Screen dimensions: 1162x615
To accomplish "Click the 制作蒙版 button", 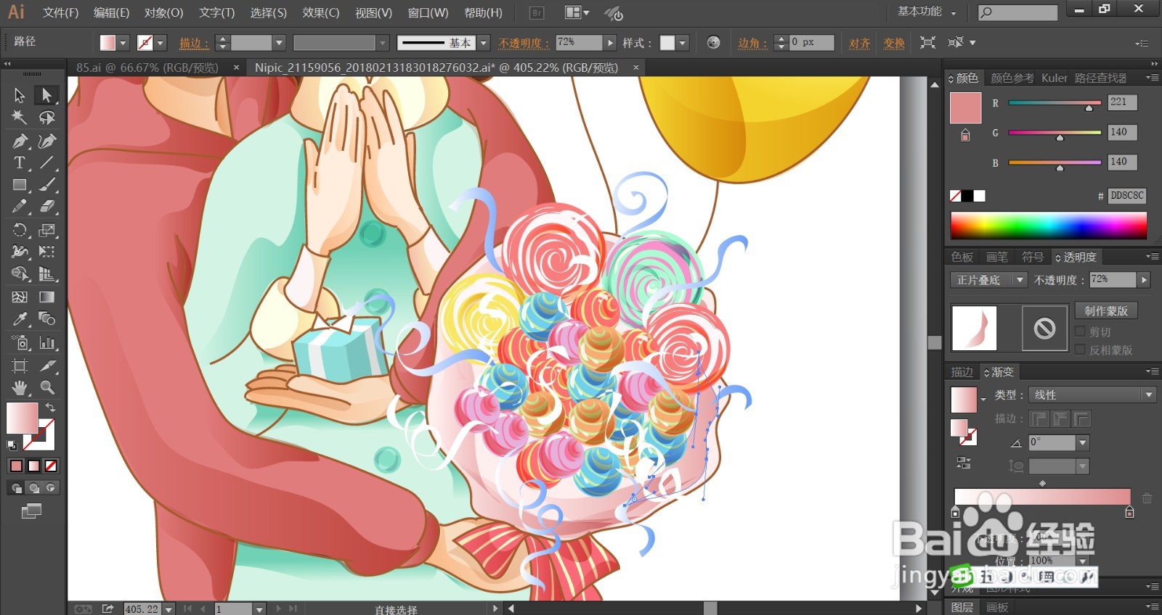I will click(1106, 310).
